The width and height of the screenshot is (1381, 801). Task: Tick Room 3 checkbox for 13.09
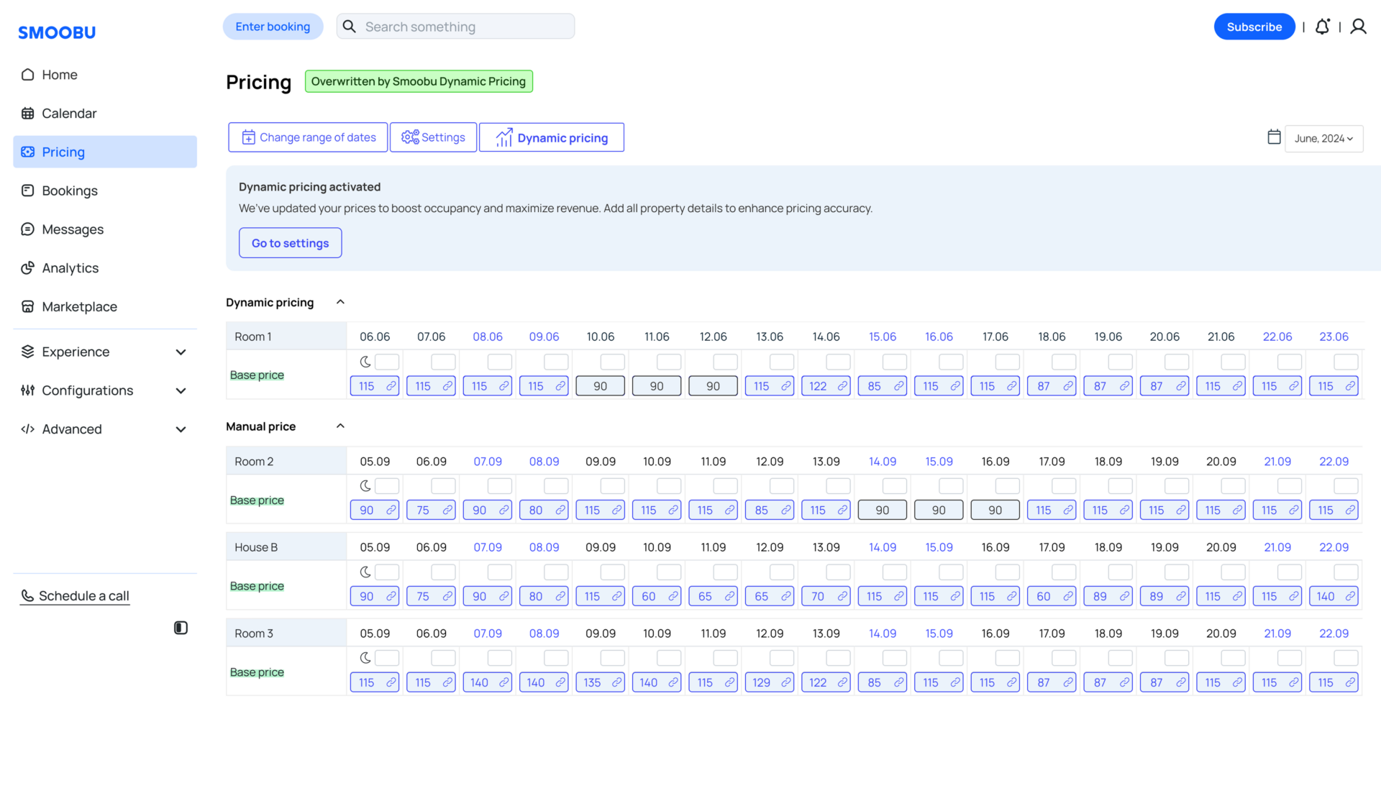tap(839, 658)
